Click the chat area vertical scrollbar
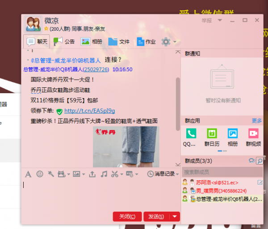The height and width of the screenshot is (229, 268). [x=178, y=104]
